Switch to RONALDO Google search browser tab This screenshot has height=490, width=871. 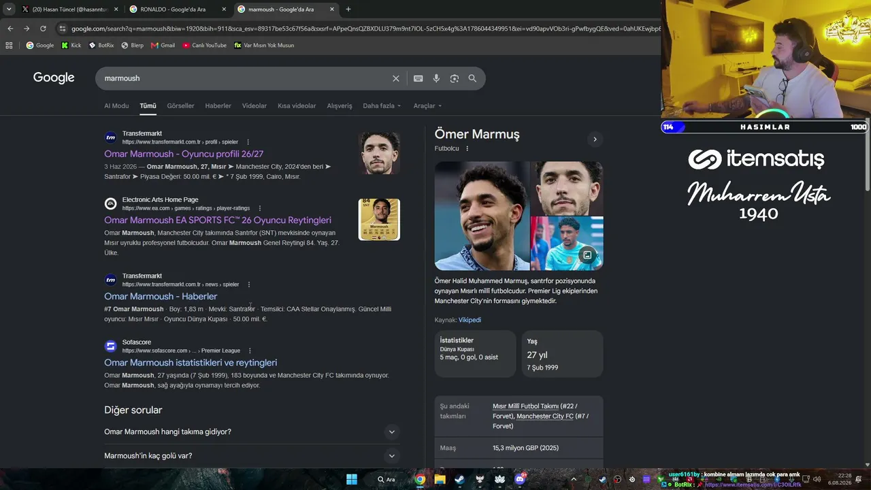178,10
